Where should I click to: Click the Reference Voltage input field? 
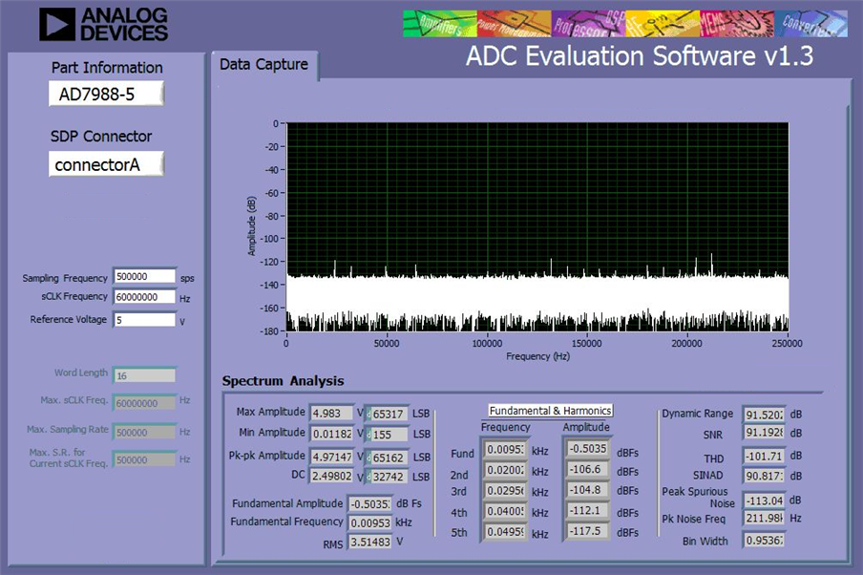tap(145, 320)
